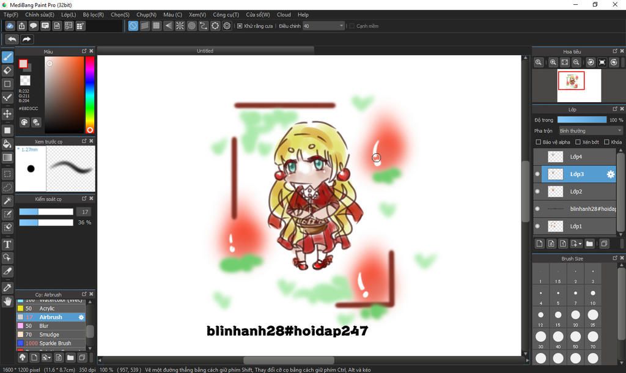The height and width of the screenshot is (373, 626).
Task: Open snap settings gear icon
Action: (x=227, y=26)
